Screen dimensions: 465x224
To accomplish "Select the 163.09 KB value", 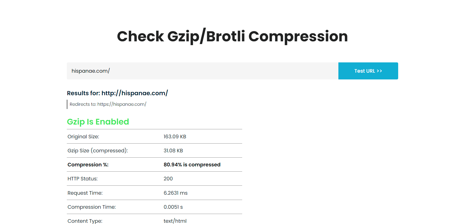I will pos(175,137).
